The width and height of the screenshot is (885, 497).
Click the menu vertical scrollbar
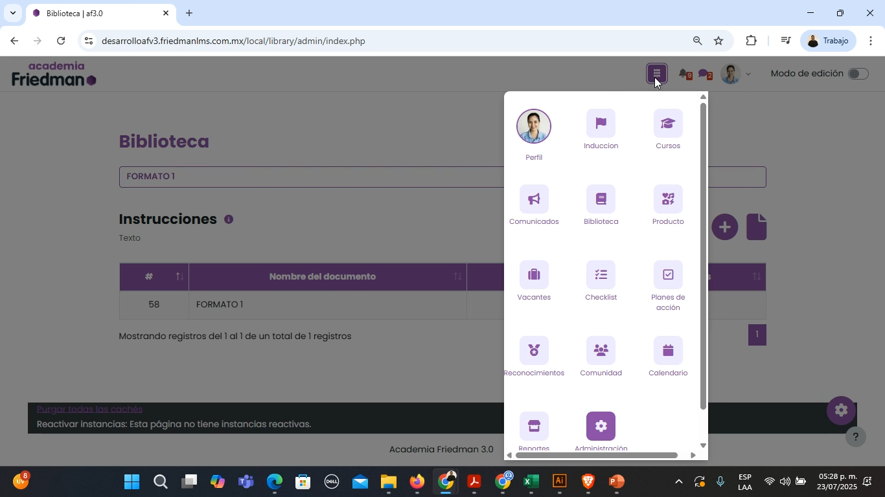pos(703,256)
